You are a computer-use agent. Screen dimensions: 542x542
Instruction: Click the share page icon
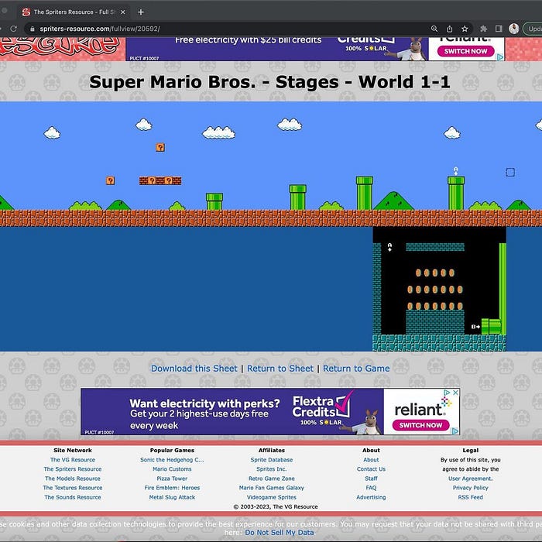click(450, 29)
